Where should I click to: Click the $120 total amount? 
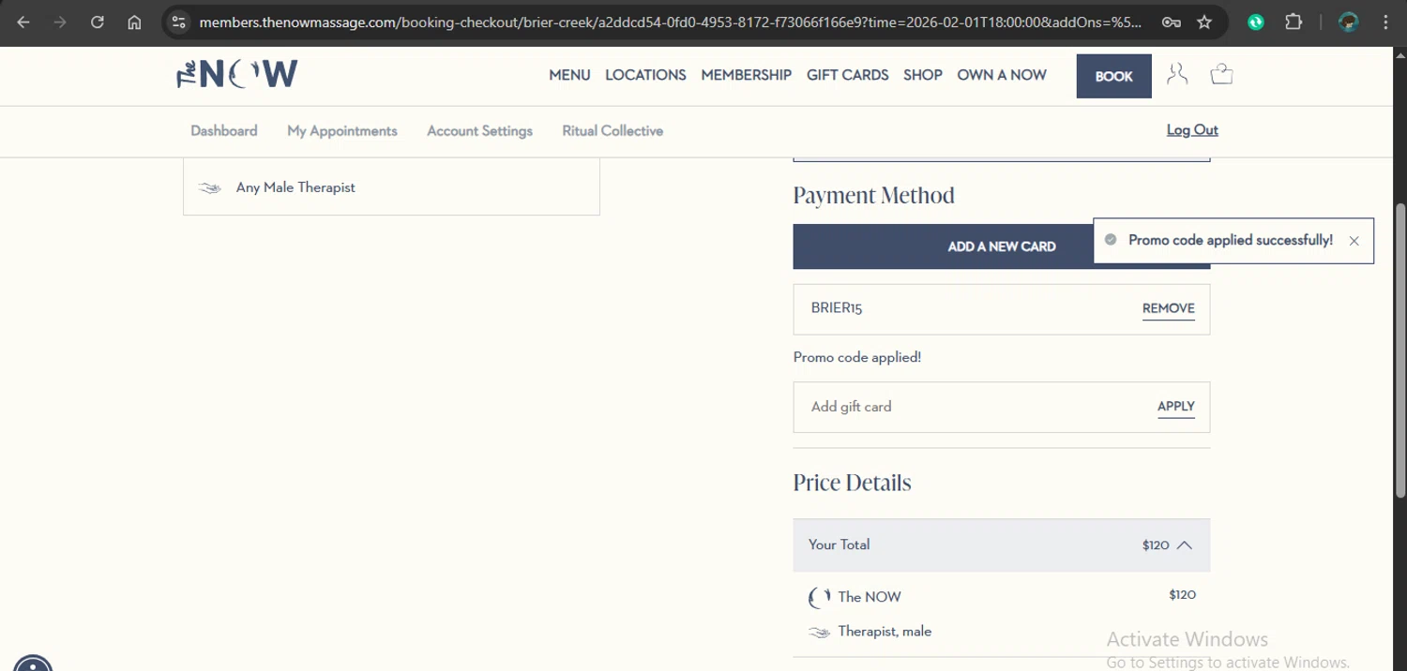(1156, 545)
